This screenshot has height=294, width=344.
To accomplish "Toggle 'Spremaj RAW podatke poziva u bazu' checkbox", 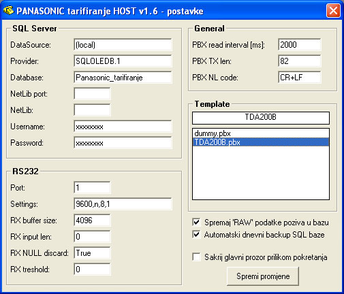I will tap(196, 222).
